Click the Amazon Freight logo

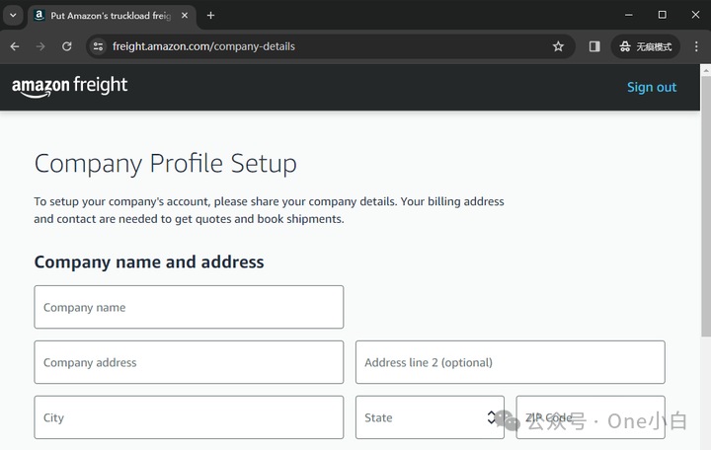(70, 86)
